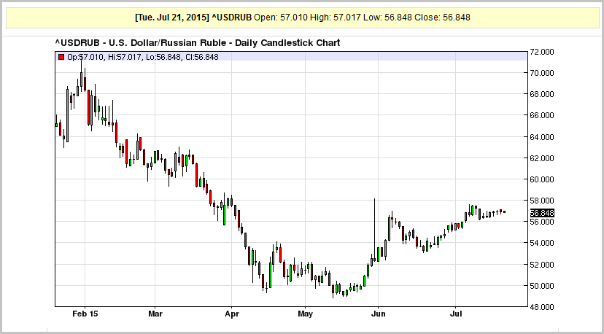
Task: Click the 'Jun' date axis label
Action: click(379, 314)
